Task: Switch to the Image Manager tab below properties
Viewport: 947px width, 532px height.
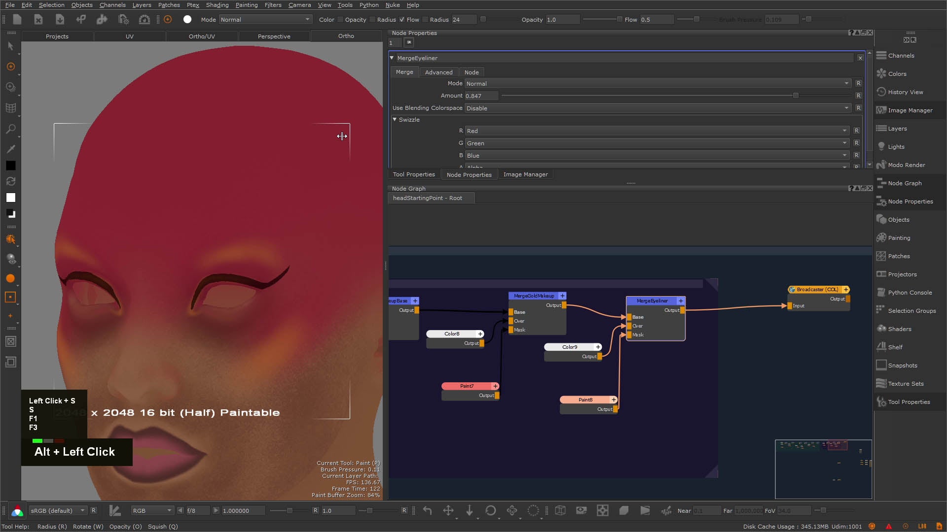Action: tap(525, 174)
